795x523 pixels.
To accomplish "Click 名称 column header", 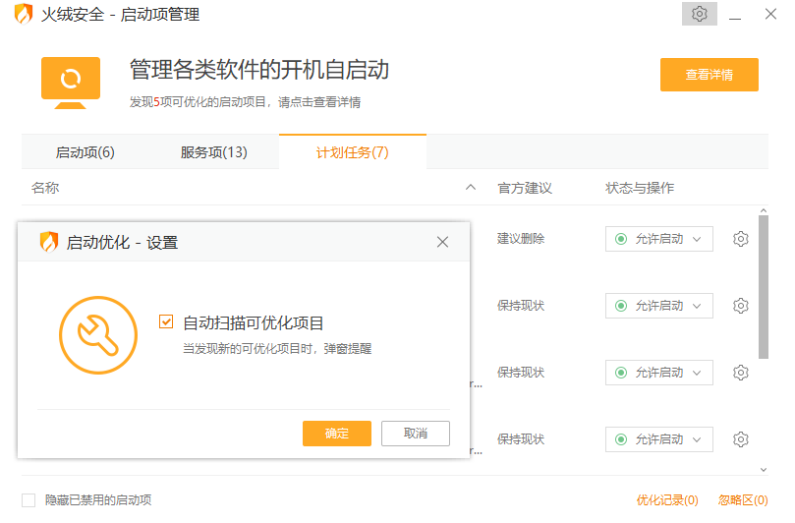I will pyautogui.click(x=45, y=188).
